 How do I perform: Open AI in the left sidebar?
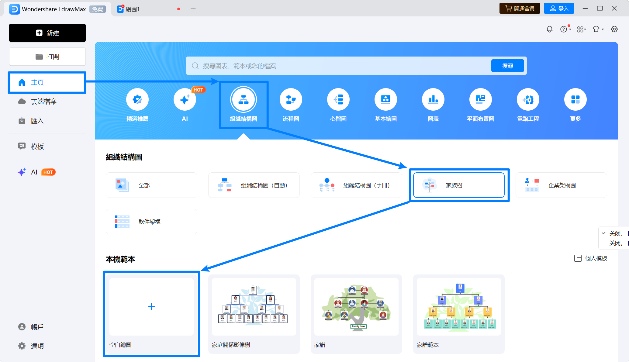tap(47, 172)
